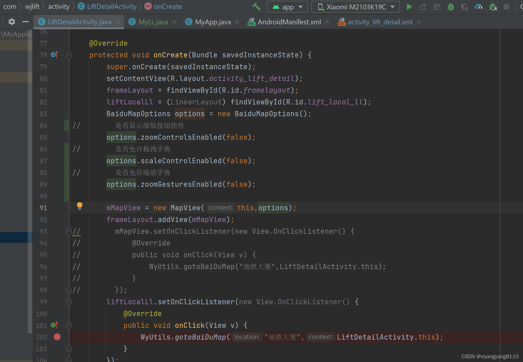Click scaleControlEnabled on line 87
This screenshot has height=362, width=523.
pos(181,161)
